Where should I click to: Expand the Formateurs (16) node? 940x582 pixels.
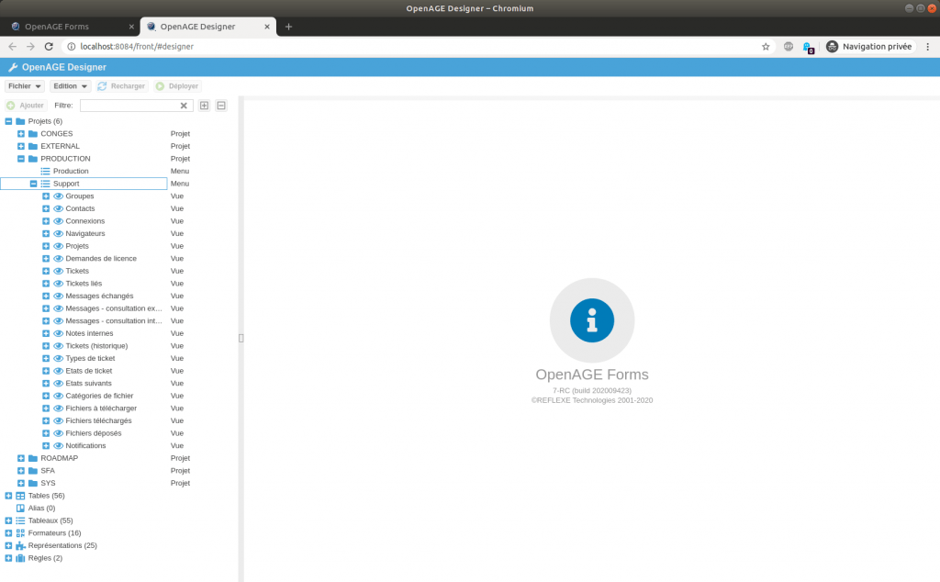(x=8, y=533)
